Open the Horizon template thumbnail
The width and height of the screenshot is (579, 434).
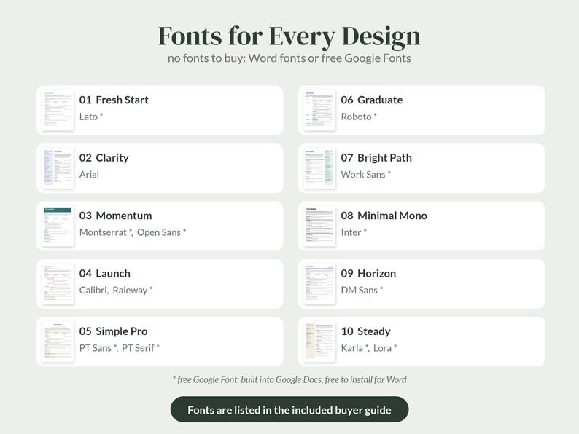point(319,284)
